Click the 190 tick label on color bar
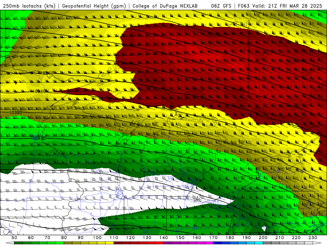 coord(246,238)
